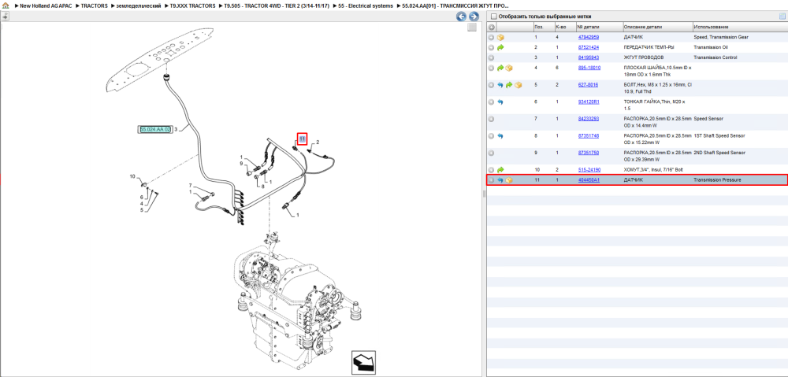Open part number link 627-8016
Image resolution: width=788 pixels, height=377 pixels.
588,84
